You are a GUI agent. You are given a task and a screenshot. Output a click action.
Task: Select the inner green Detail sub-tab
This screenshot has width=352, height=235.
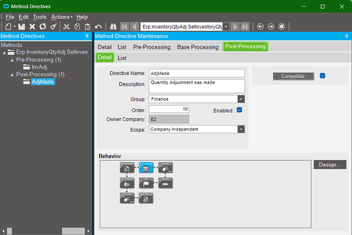pos(105,58)
